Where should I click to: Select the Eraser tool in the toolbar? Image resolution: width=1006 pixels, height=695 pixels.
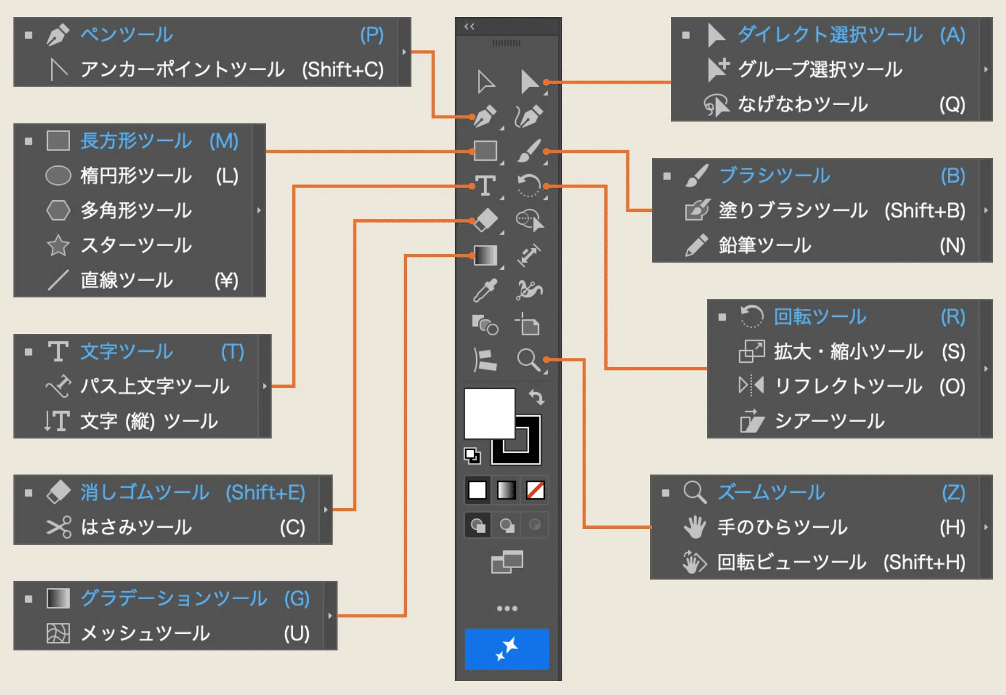tap(486, 220)
